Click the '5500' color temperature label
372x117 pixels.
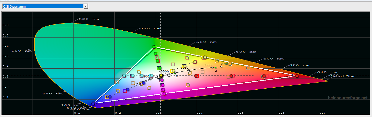[x=165, y=72]
